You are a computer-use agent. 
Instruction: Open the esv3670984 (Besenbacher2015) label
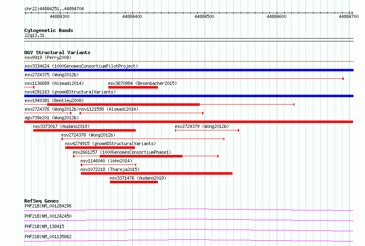pos(142,83)
